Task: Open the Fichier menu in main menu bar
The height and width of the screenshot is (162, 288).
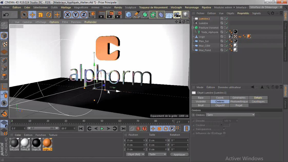Action: pos(6,7)
